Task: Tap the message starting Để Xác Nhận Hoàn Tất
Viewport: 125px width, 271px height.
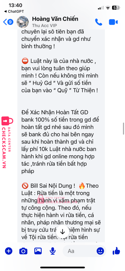Action: (61, 139)
